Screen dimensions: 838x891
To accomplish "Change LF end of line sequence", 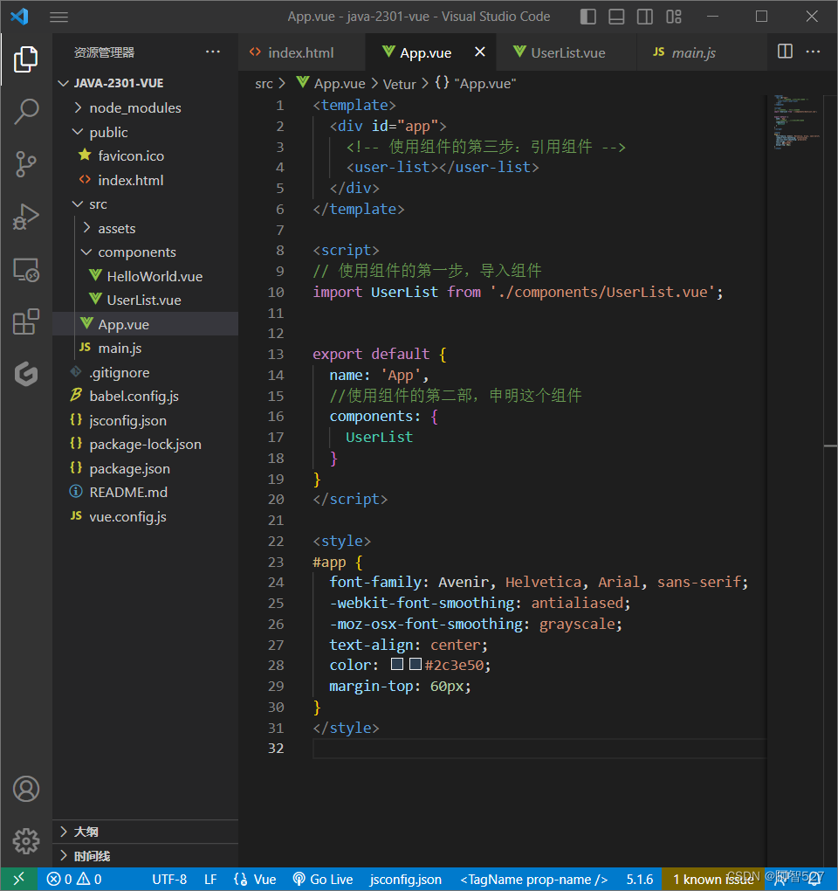I will click(x=210, y=879).
